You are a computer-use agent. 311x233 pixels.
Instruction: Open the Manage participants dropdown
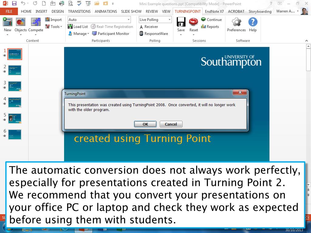pos(79,33)
